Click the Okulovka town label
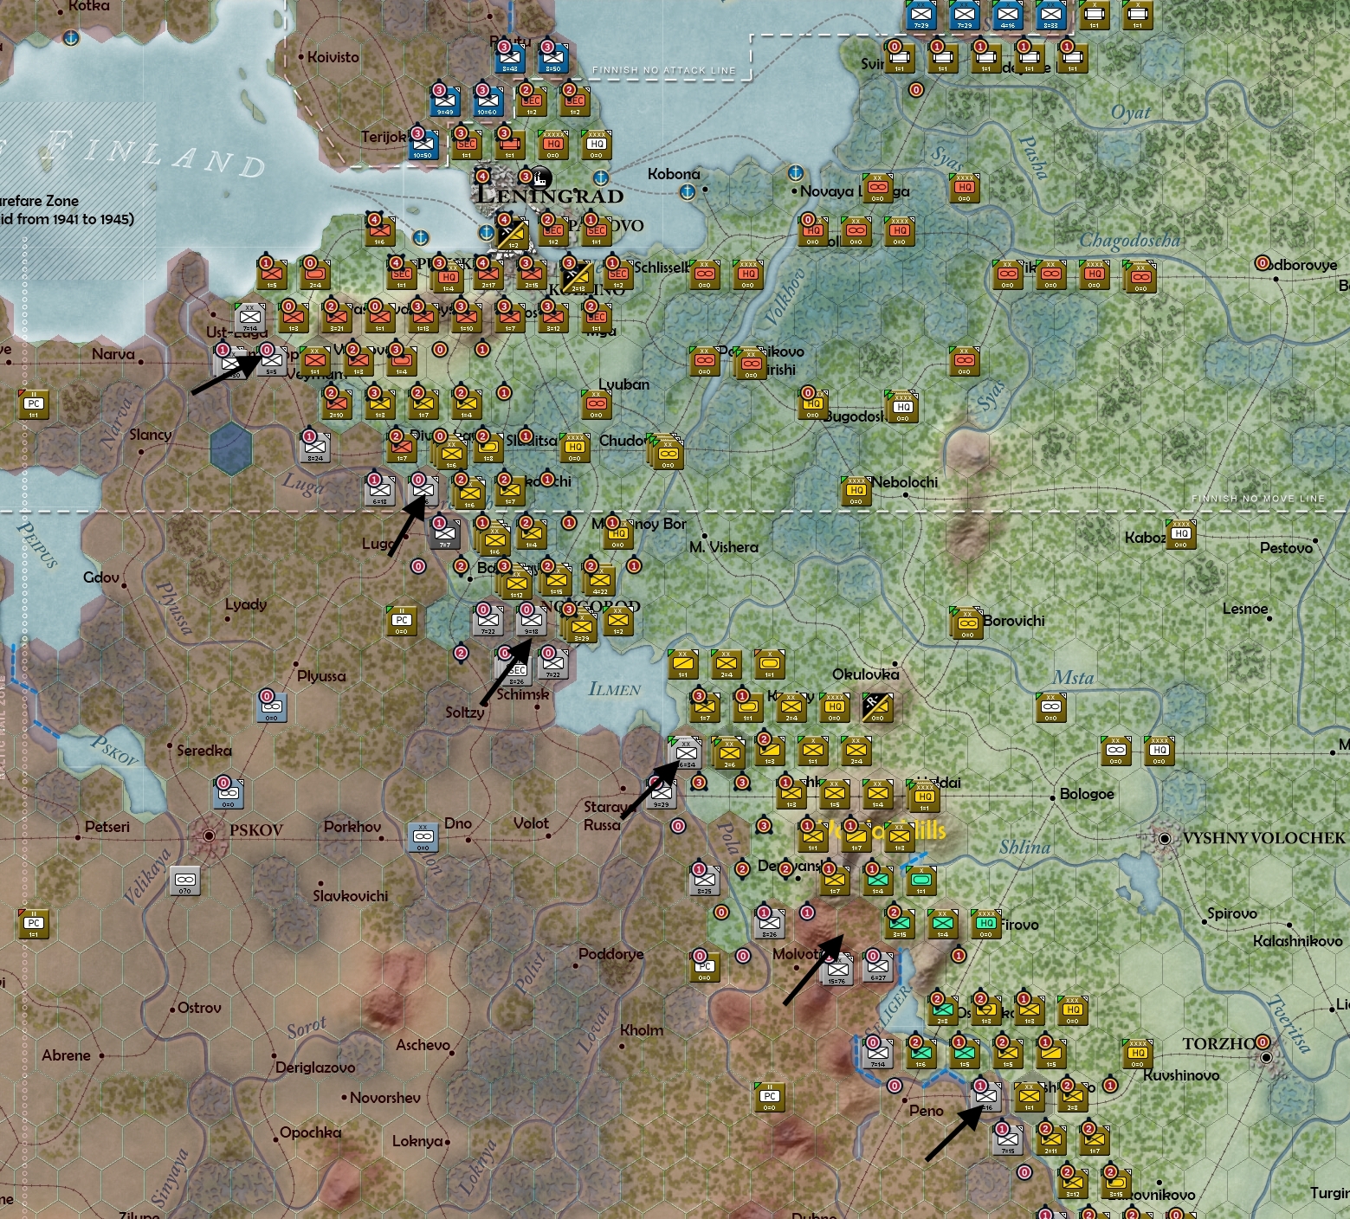The width and height of the screenshot is (1350, 1219). coord(865,674)
